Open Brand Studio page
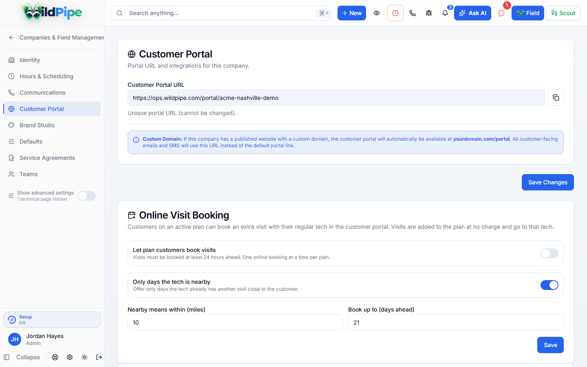The width and height of the screenshot is (587, 367). (x=52, y=125)
